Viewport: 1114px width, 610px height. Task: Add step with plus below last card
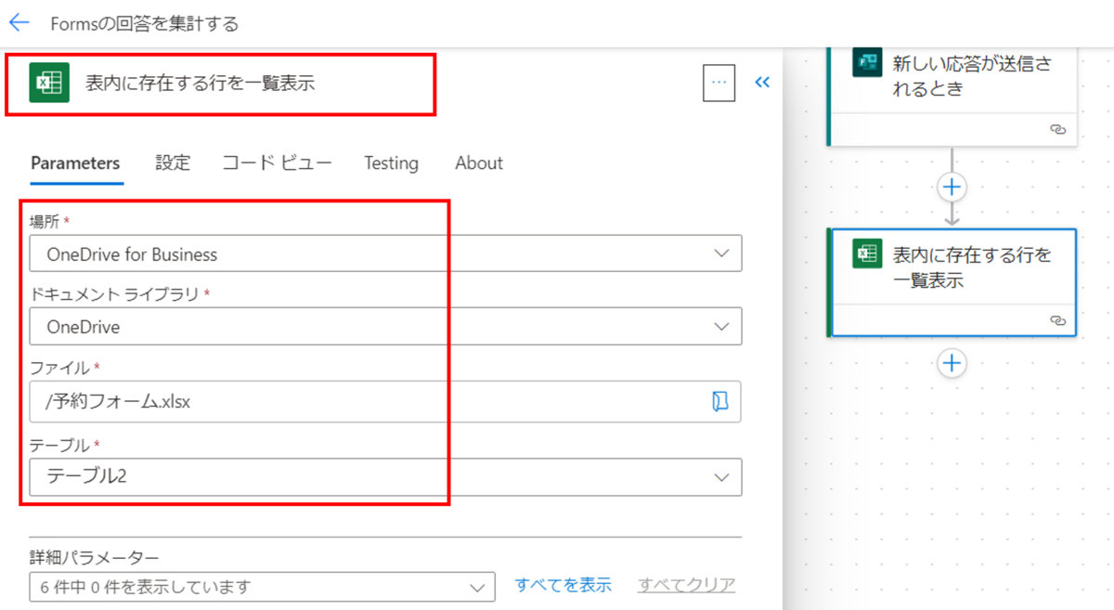[x=951, y=362]
